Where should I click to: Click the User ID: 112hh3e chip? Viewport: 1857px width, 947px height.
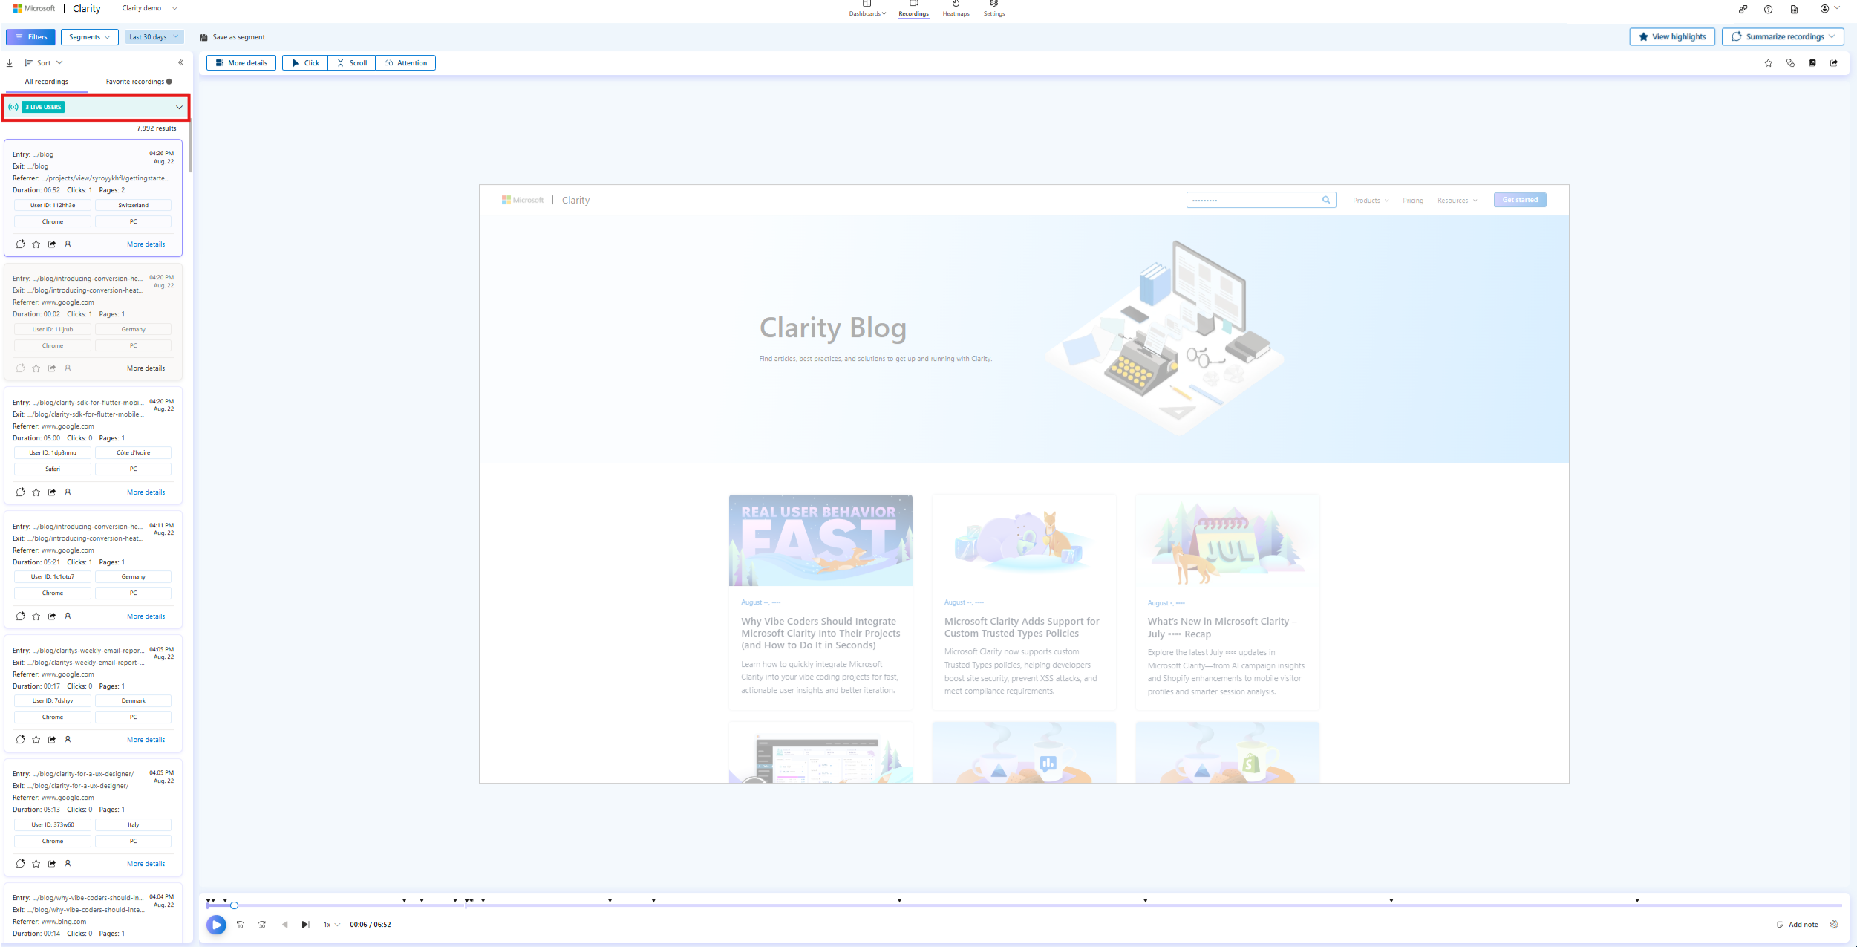(x=53, y=205)
